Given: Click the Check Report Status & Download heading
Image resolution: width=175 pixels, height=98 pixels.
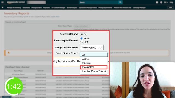Looking at the screenshot, I should coord(17,67).
